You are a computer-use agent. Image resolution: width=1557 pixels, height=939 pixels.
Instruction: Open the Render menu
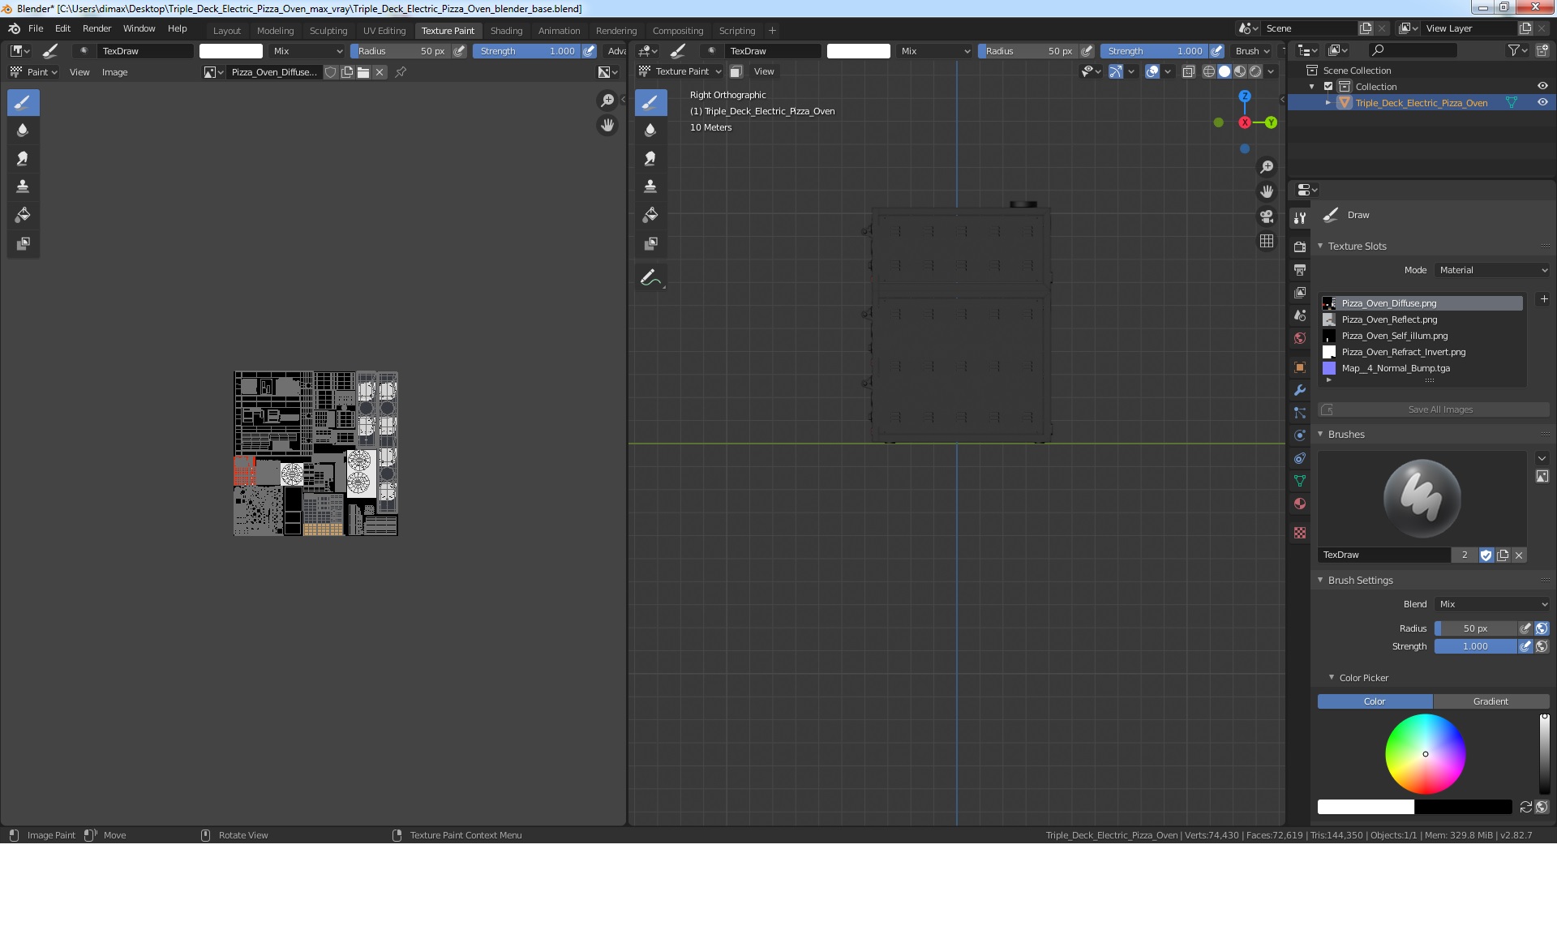click(x=97, y=28)
